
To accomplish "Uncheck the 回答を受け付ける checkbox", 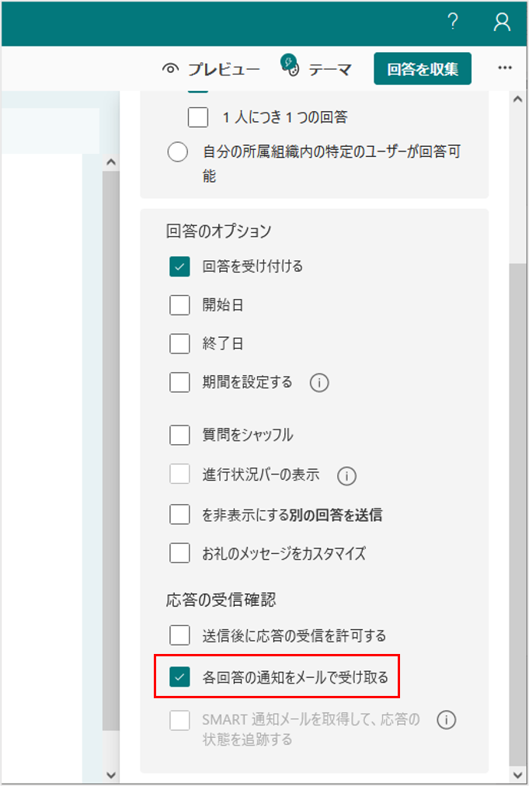I will point(180,266).
